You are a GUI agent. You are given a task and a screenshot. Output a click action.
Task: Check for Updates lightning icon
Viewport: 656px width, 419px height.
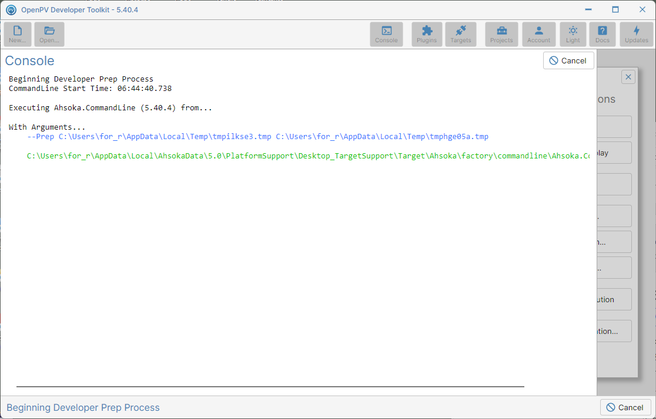coord(637,34)
